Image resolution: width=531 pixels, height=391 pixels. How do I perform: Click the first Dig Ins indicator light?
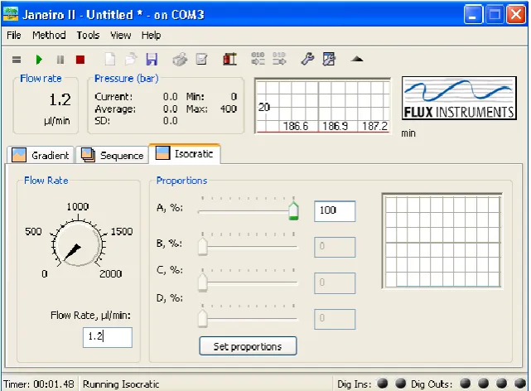point(383,384)
